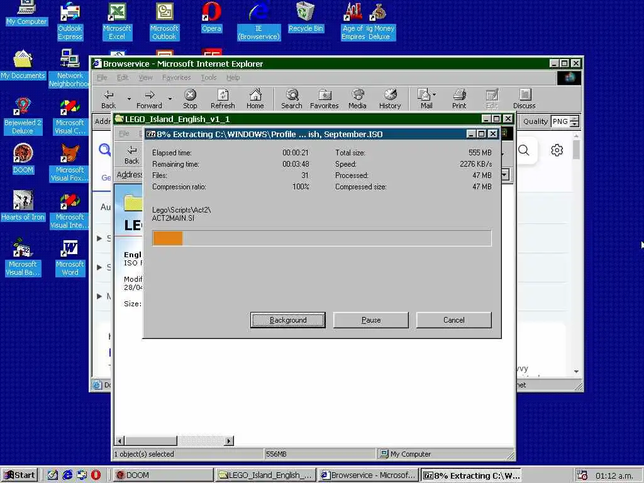Open Favorites from the IE toolbar

tap(324, 99)
